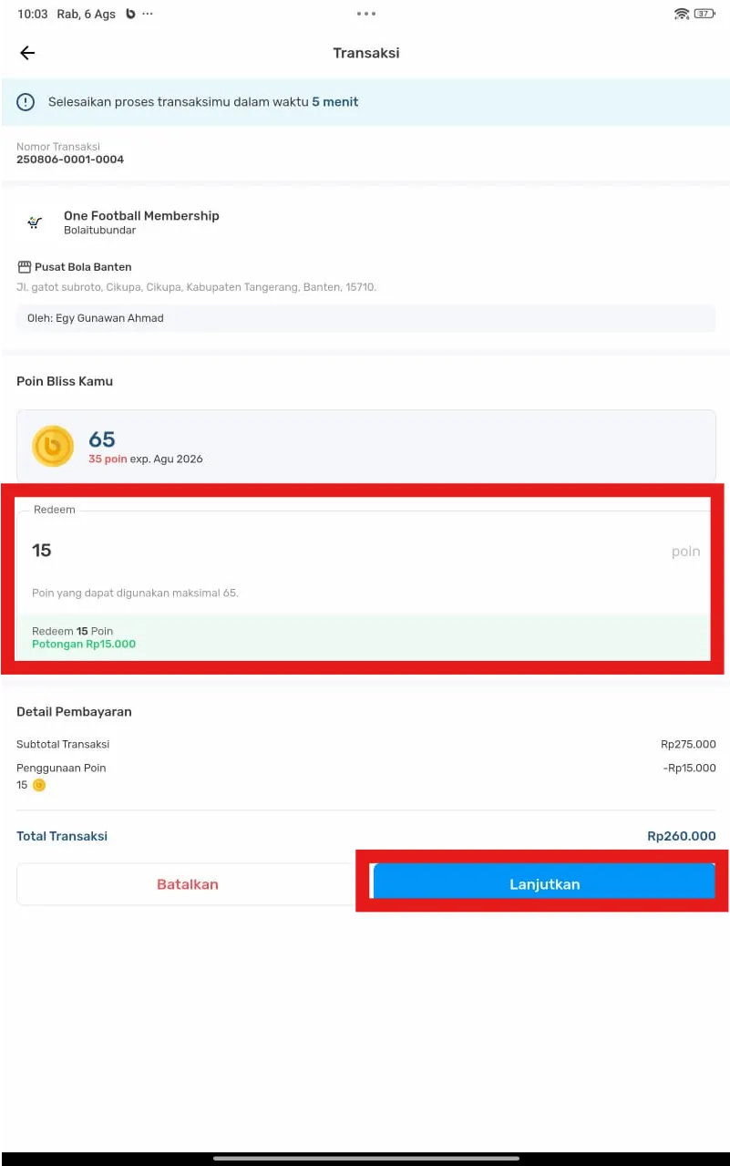This screenshot has width=730, height=1166.
Task: Click the Total Transaksi Rp260.000 amount
Action: (682, 836)
